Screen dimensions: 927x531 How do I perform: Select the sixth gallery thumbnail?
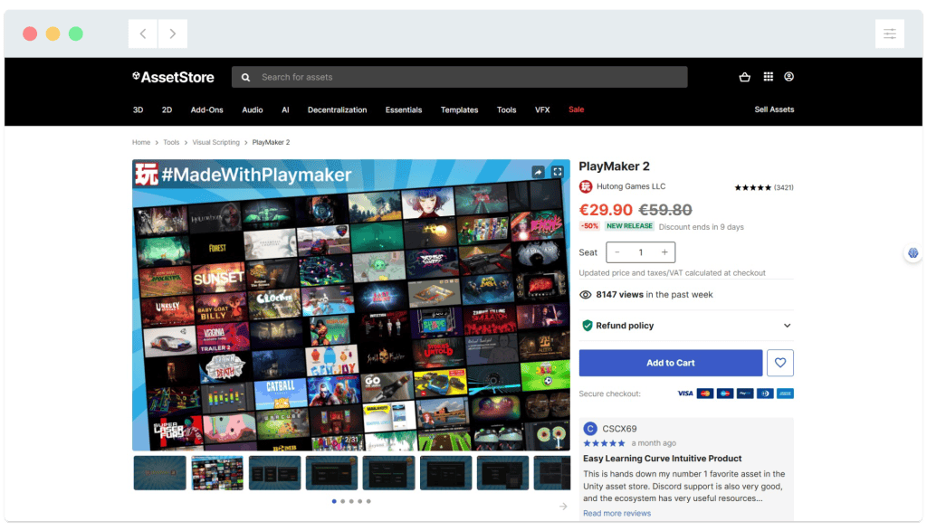point(445,472)
